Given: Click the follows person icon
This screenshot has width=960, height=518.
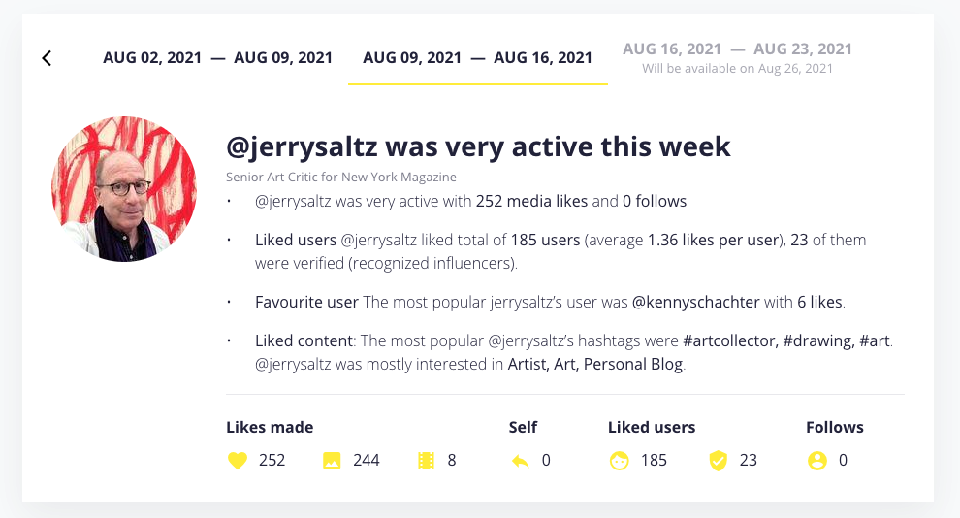Looking at the screenshot, I should click(x=817, y=461).
